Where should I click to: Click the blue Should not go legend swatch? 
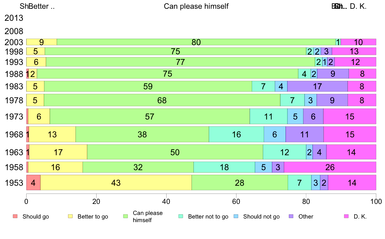click(236, 216)
